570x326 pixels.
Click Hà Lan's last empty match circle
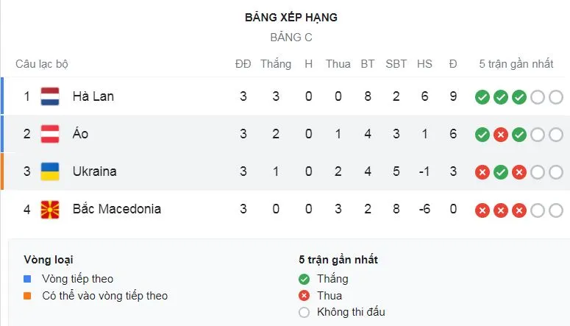(555, 97)
